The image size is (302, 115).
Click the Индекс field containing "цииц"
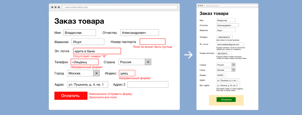click(x=127, y=73)
